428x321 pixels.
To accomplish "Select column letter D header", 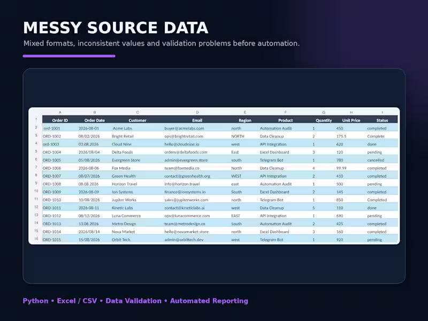I will click(197, 112).
